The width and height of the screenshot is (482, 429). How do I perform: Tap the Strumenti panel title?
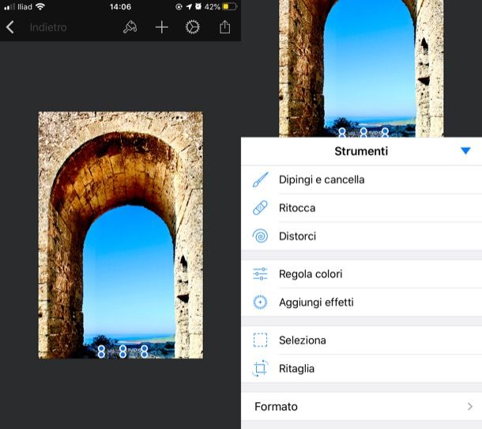361,151
